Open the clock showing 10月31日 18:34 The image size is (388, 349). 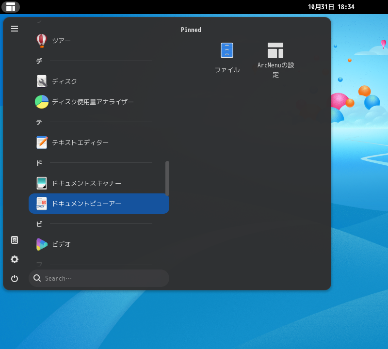(331, 7)
